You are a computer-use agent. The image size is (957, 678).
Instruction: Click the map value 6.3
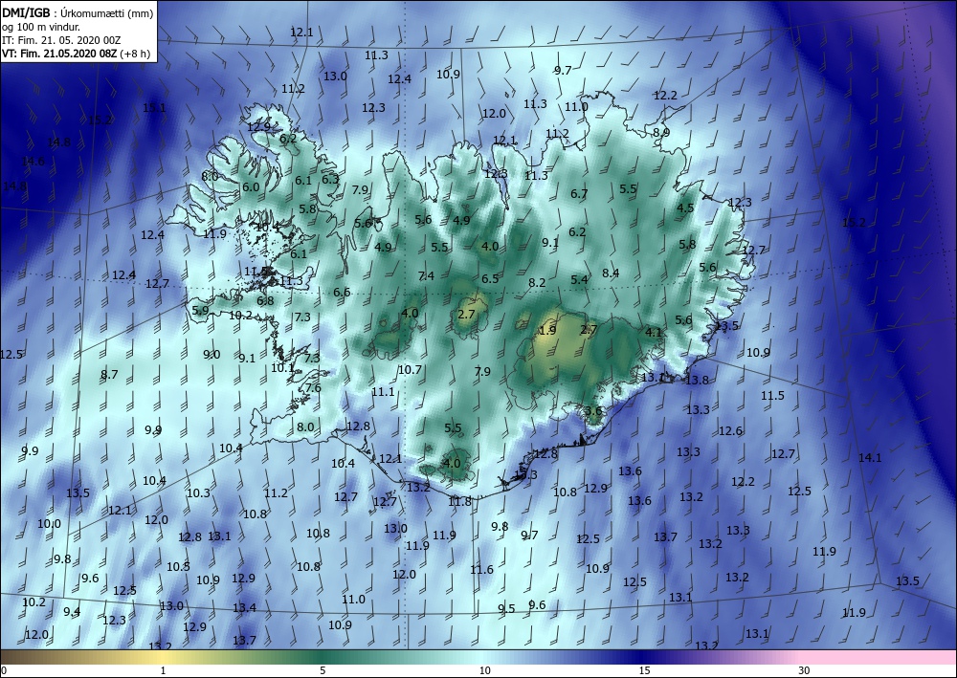click(330, 179)
